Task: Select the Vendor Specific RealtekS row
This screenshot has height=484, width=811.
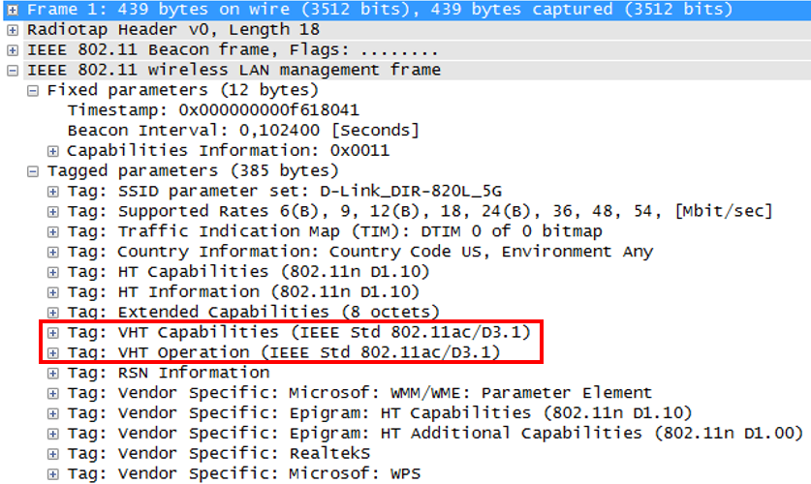Action: point(252,453)
